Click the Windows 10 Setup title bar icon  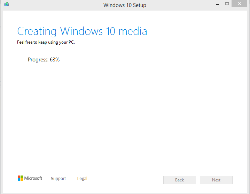7,4
